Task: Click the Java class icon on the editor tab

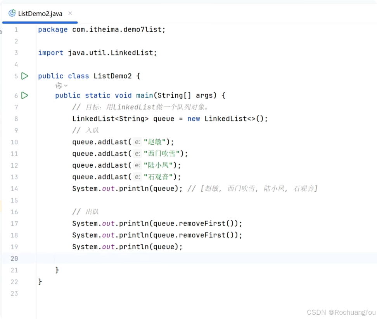Action: point(13,13)
